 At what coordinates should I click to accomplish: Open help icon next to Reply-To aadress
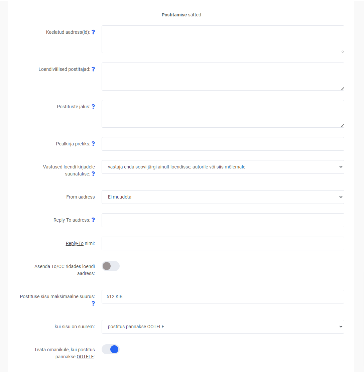tap(93, 220)
